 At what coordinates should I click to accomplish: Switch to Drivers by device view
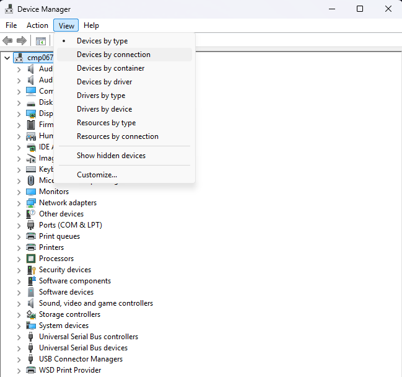pos(125,109)
